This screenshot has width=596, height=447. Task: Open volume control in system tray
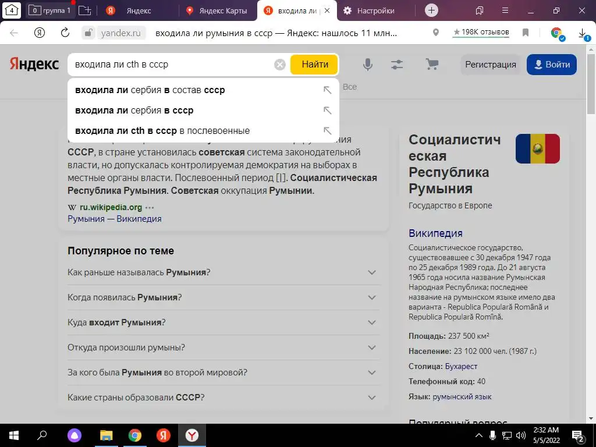coord(521,435)
